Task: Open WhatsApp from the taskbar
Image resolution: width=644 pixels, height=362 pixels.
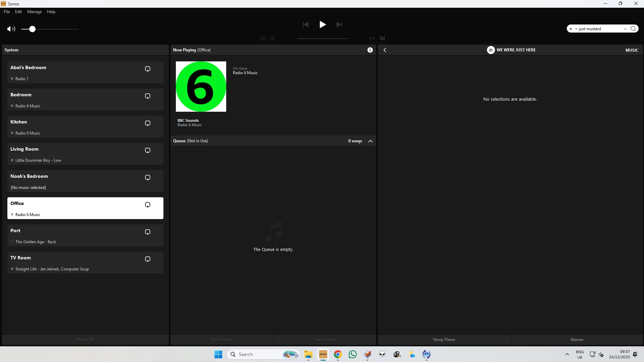Action: (352, 354)
